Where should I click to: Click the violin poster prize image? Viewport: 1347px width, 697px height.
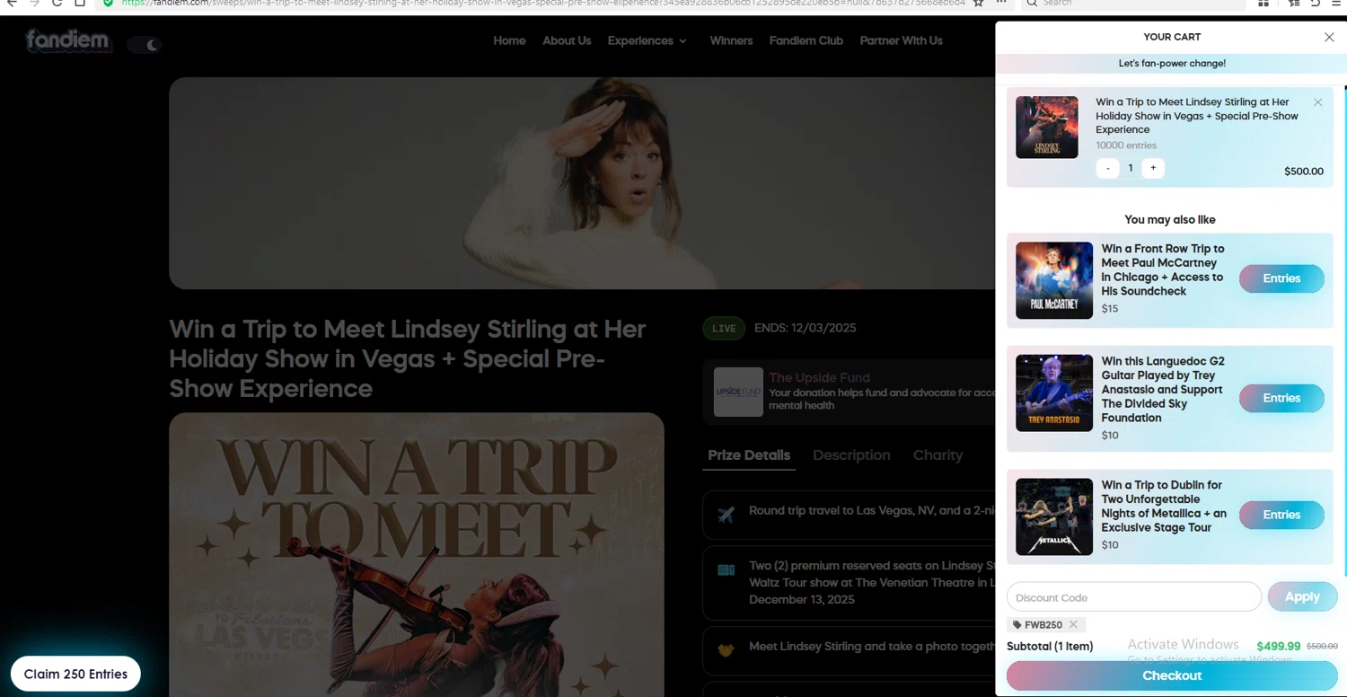[417, 555]
